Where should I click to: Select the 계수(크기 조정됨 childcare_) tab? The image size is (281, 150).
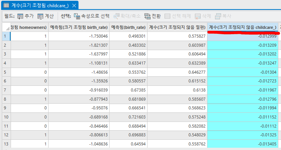(40, 5)
